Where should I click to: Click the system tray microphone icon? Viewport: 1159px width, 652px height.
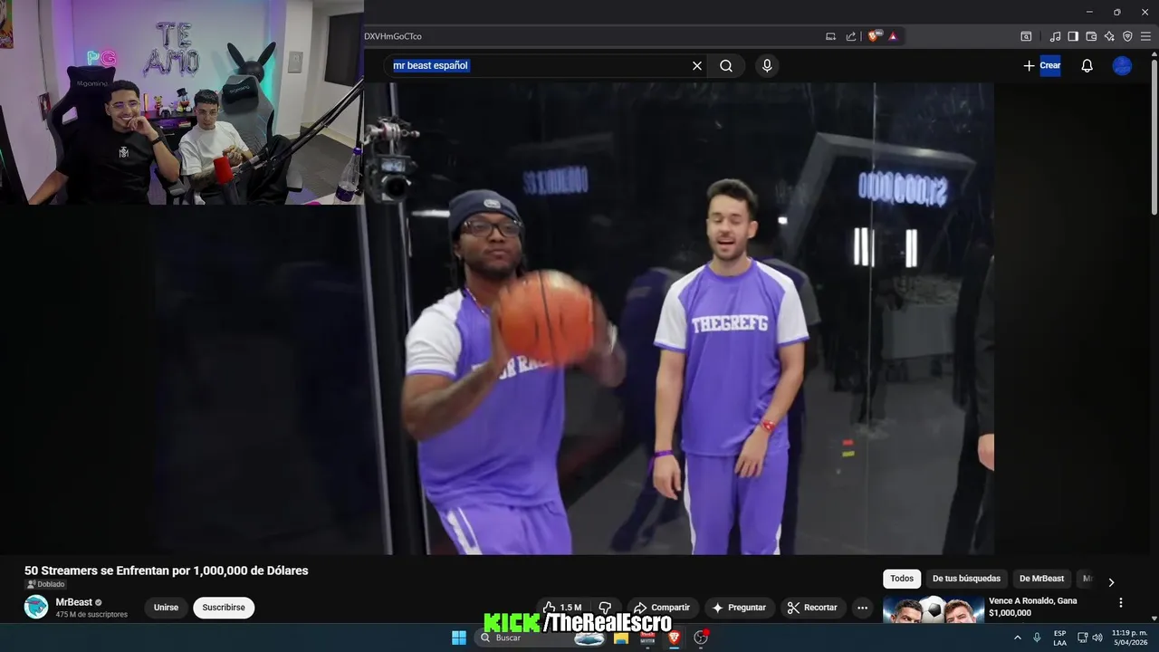click(x=1037, y=638)
